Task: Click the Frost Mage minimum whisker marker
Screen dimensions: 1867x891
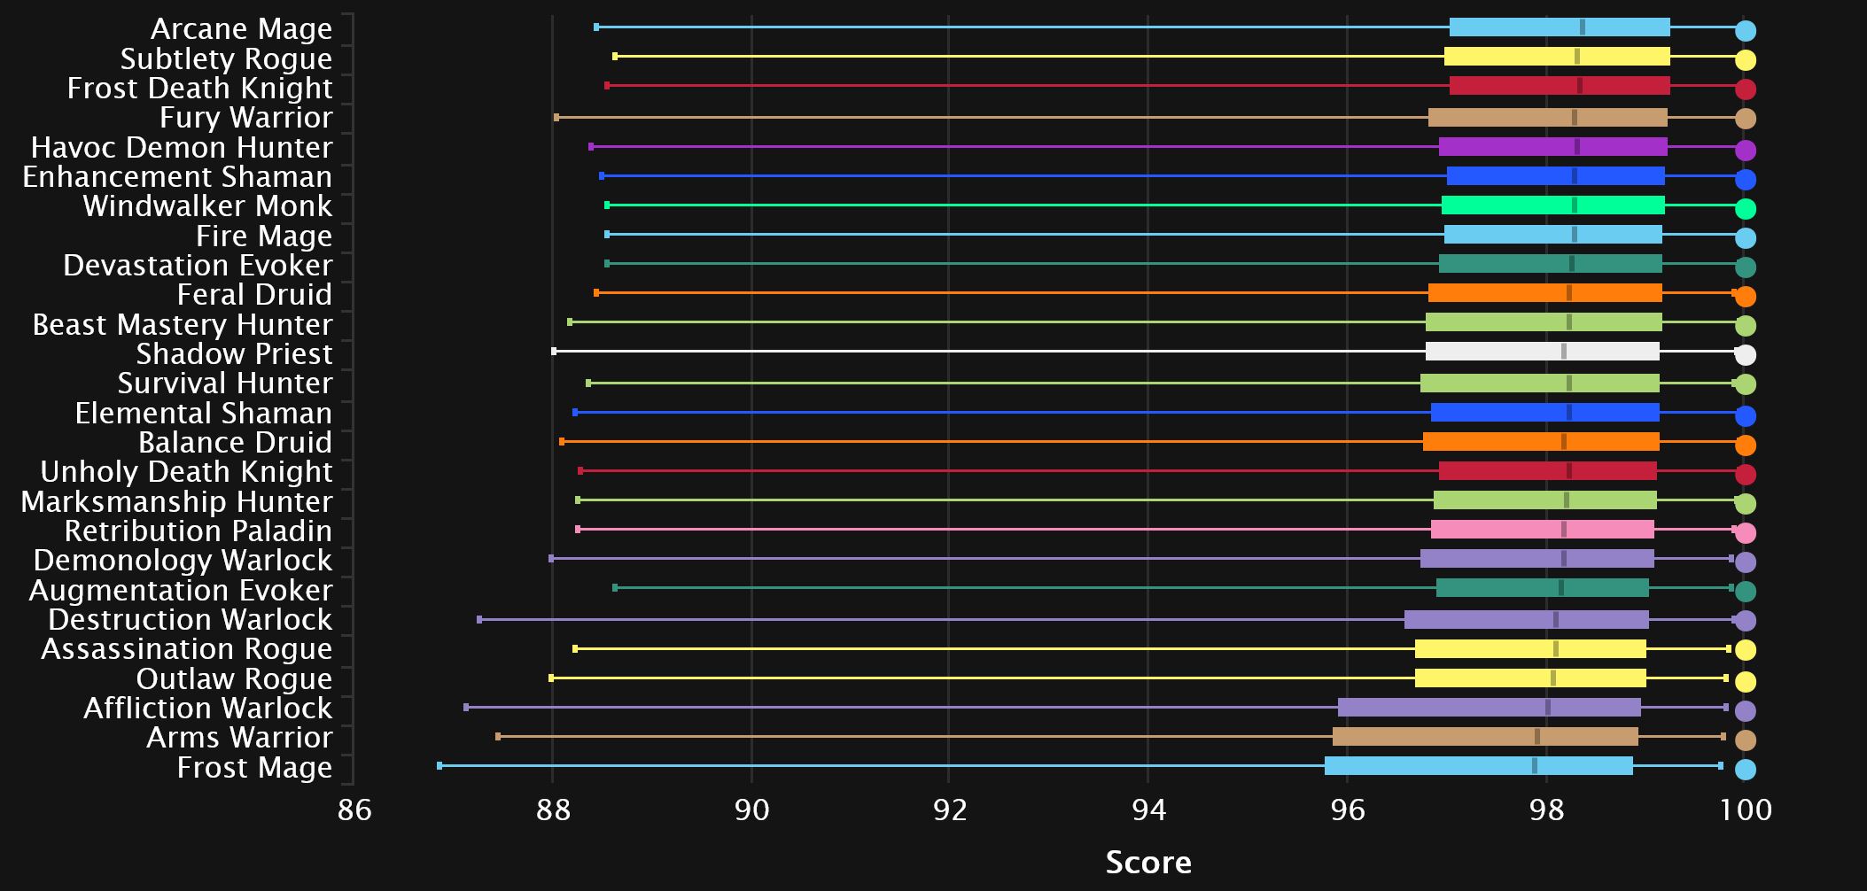Action: tap(440, 766)
